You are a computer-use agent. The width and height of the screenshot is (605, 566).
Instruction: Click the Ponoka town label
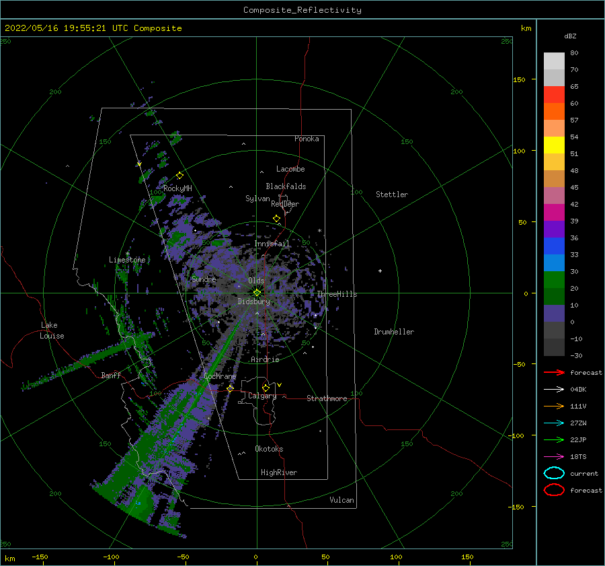[307, 139]
